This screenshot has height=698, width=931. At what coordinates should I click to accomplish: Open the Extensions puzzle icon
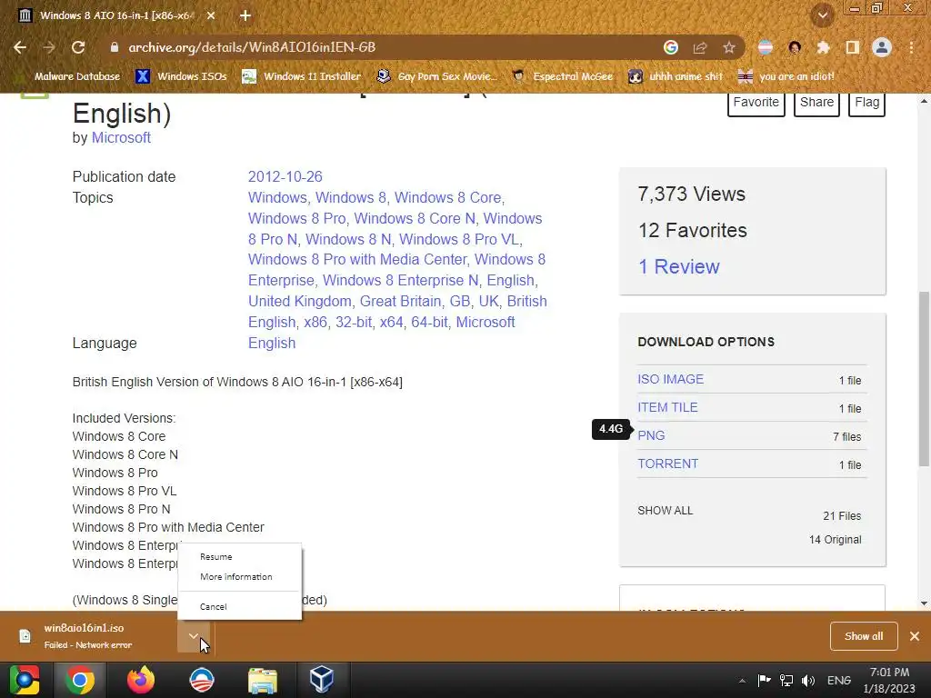pos(823,47)
